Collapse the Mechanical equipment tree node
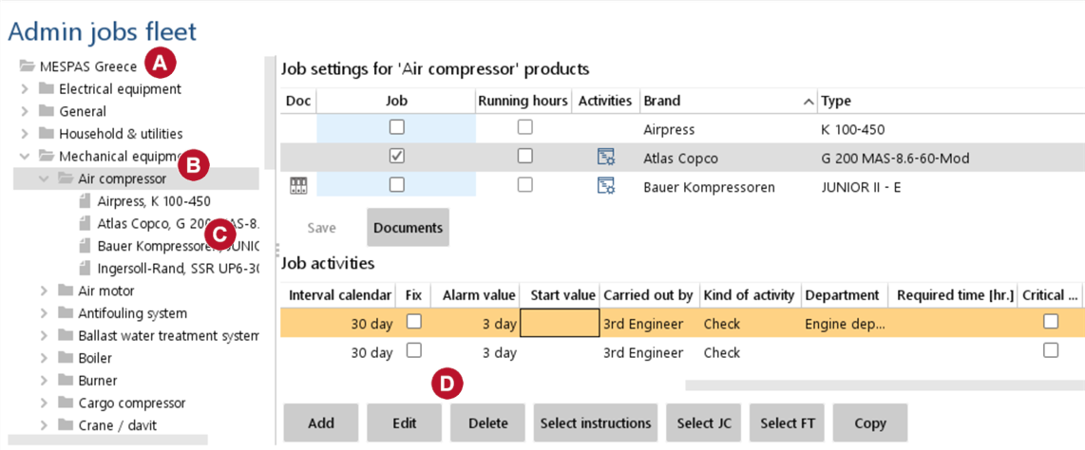1085x450 pixels. pos(25,156)
